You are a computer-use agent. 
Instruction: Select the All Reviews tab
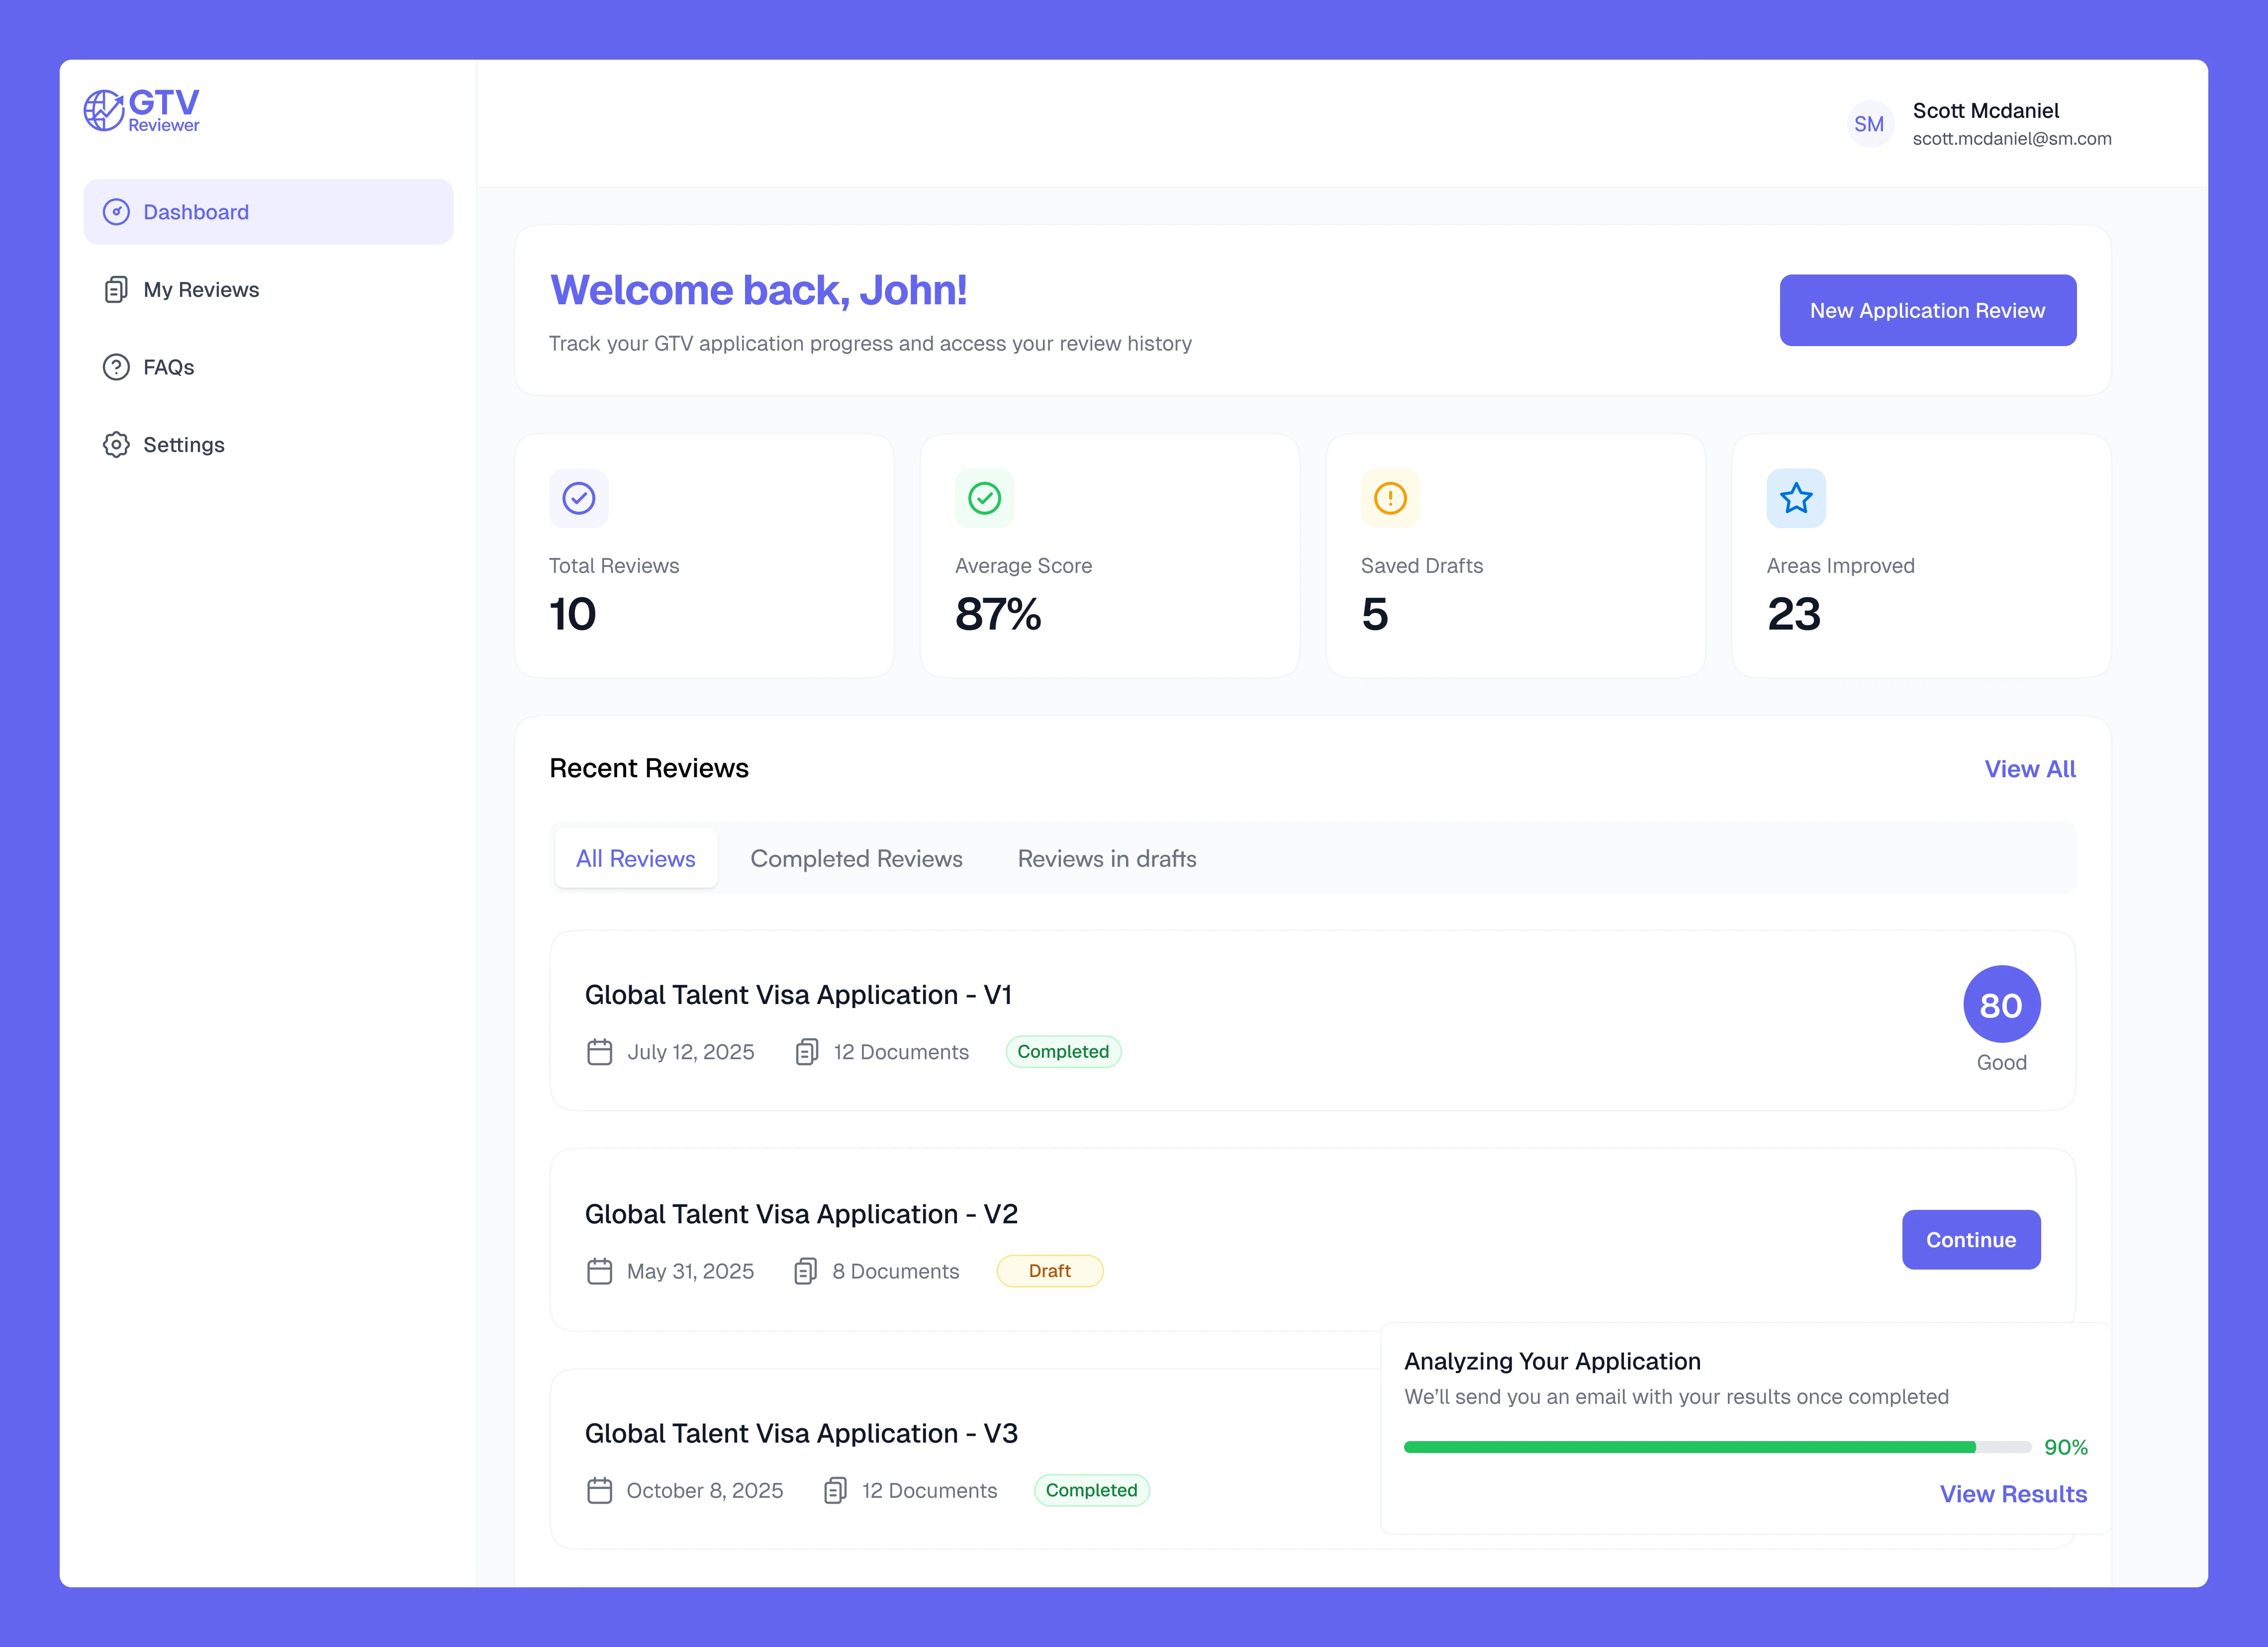(x=635, y=859)
